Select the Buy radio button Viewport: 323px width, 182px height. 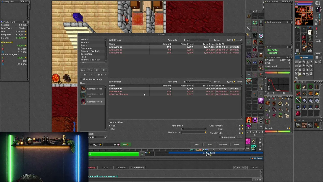(110, 129)
